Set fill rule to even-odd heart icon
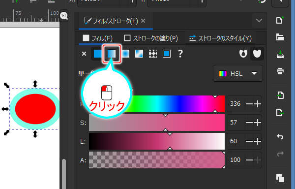The image size is (295, 189). pos(243,54)
